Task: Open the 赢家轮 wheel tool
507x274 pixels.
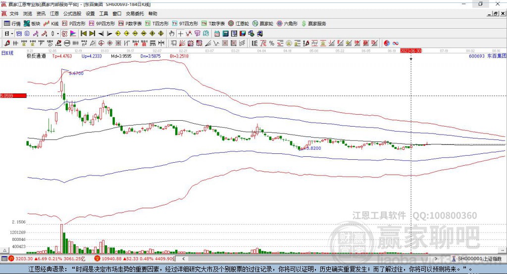Action: [x=263, y=24]
